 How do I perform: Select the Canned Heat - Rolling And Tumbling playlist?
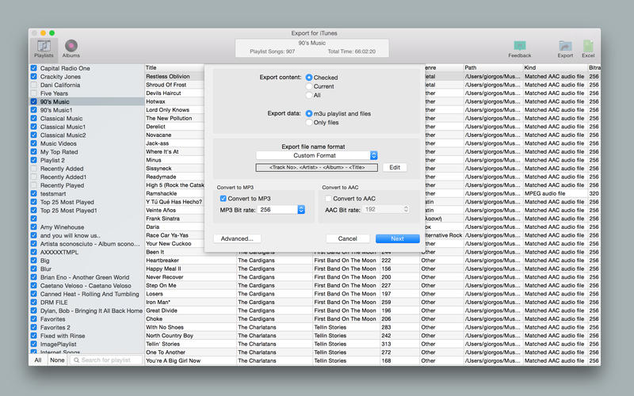coord(90,294)
